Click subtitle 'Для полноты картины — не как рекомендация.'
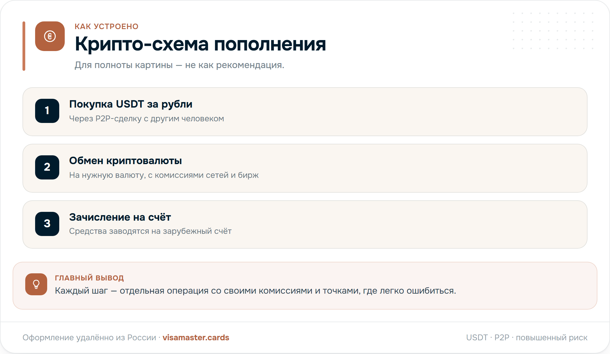610x354 pixels. 179,65
